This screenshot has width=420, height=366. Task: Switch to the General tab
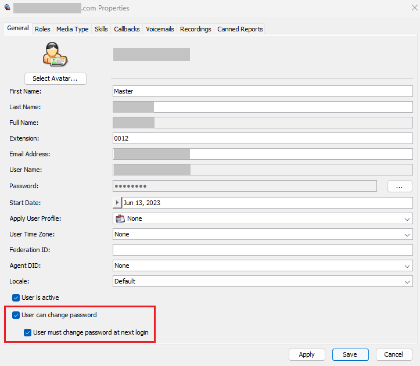click(x=18, y=28)
